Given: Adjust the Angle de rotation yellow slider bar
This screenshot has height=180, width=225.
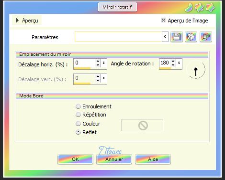Looking at the screenshot, I should click(x=165, y=68).
